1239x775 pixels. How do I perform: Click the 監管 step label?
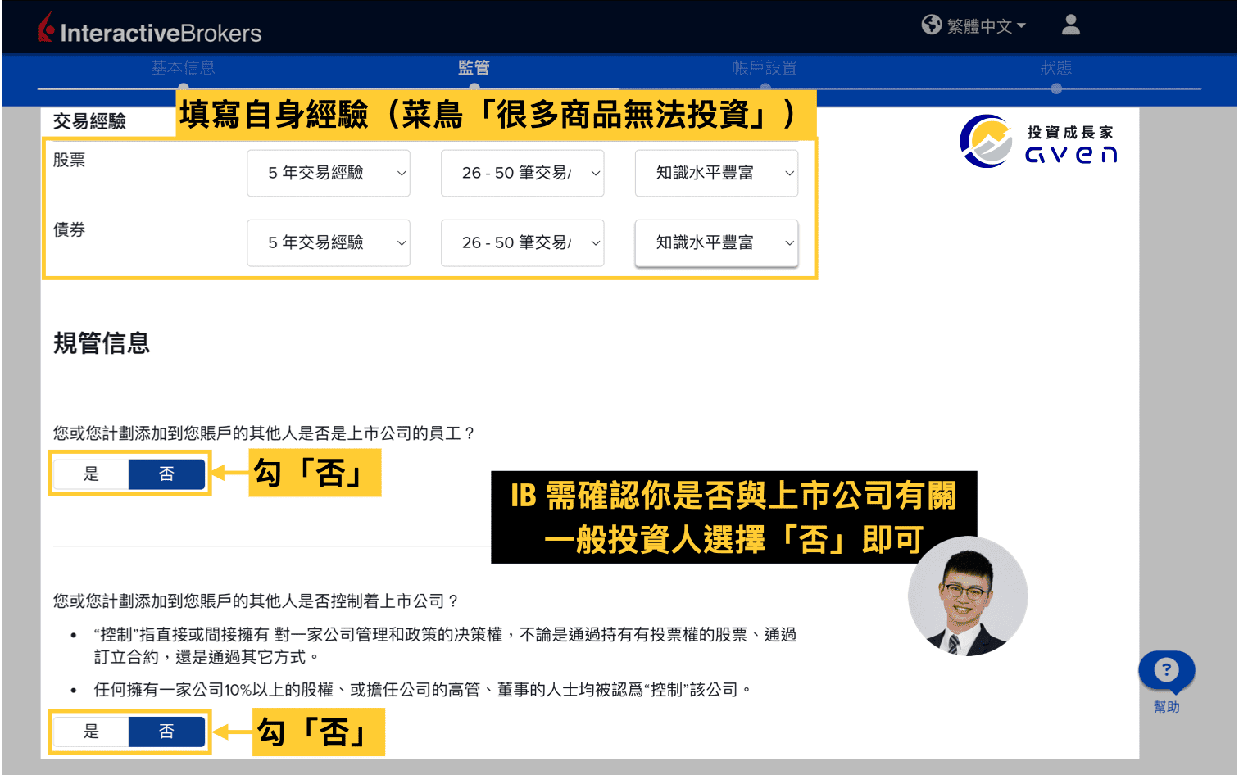[x=476, y=68]
